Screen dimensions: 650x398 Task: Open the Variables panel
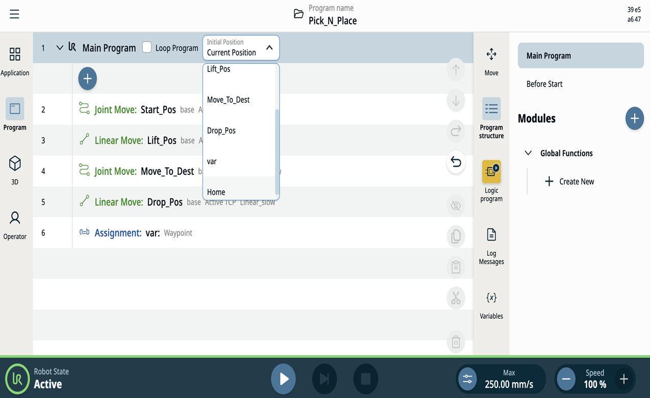(491, 305)
